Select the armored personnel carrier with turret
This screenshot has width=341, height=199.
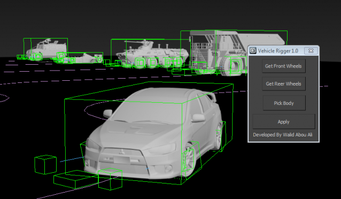coord(152,55)
